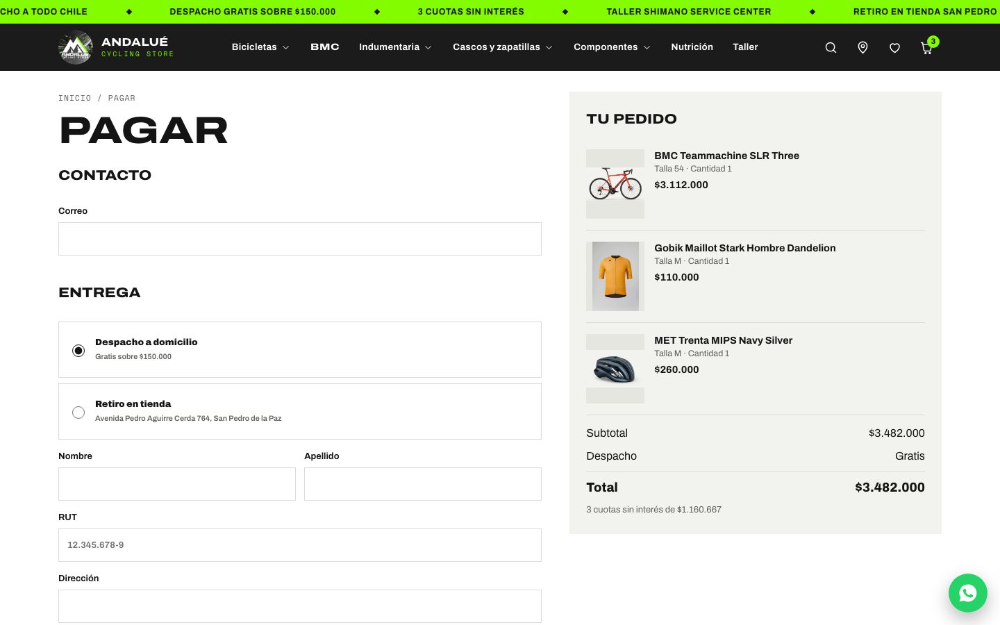Focus the Dirección input field
This screenshot has height=625, width=1000.
click(300, 606)
